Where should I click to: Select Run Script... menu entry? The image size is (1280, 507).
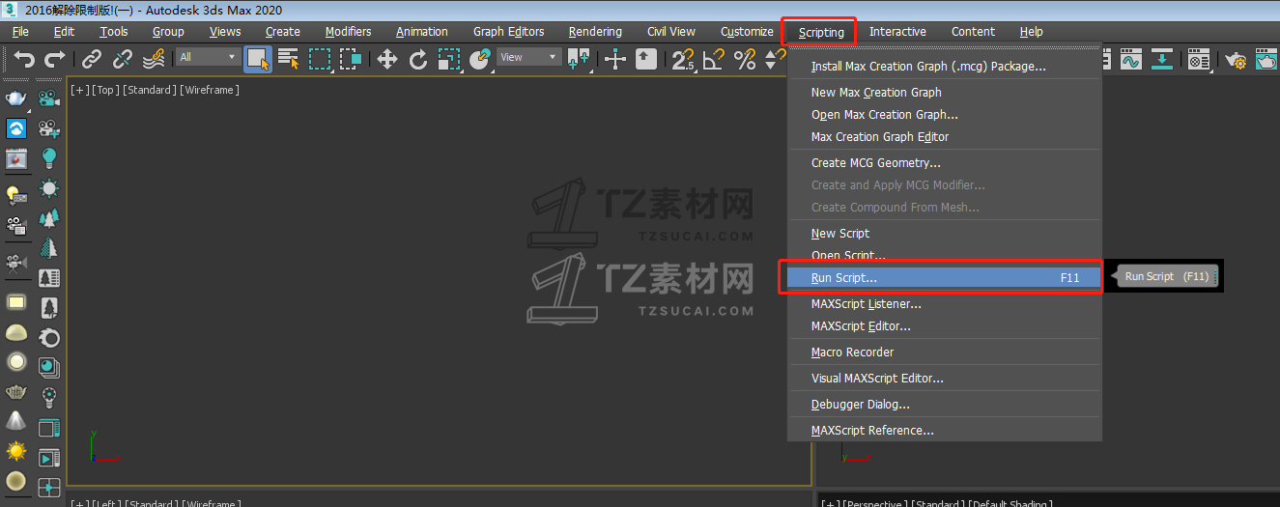[x=945, y=277]
